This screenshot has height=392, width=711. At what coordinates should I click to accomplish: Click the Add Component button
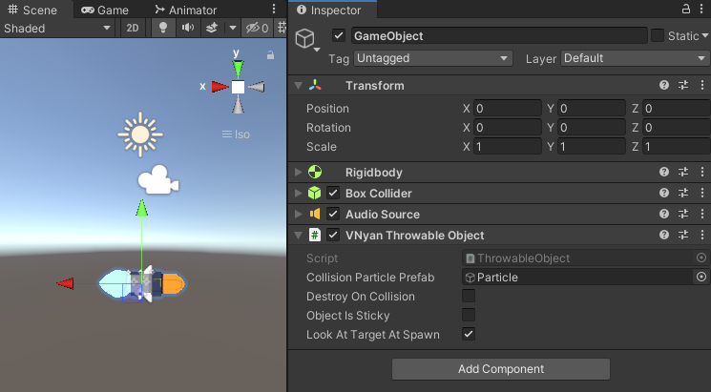pos(500,369)
